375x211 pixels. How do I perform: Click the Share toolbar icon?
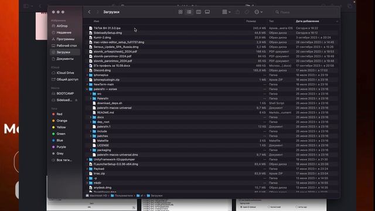pos(237,12)
